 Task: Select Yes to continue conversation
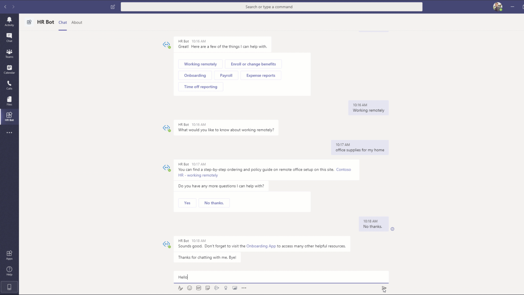coord(187,202)
